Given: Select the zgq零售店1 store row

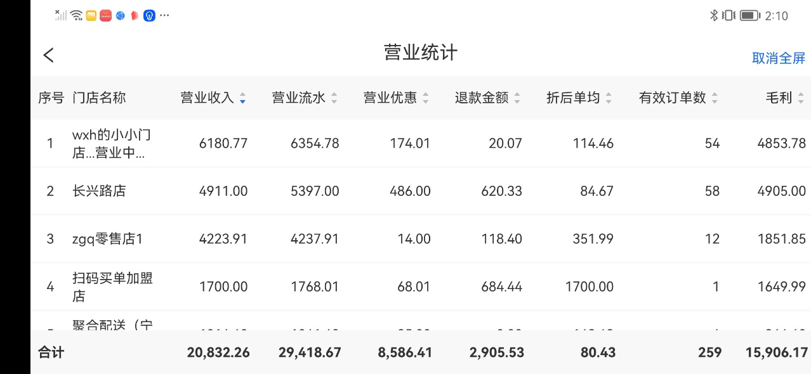Looking at the screenshot, I should tap(107, 239).
